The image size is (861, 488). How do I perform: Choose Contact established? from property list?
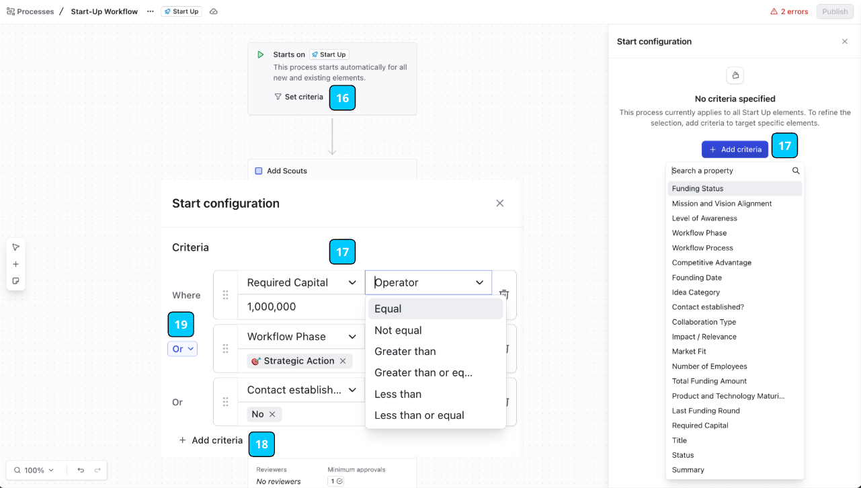click(x=735, y=307)
